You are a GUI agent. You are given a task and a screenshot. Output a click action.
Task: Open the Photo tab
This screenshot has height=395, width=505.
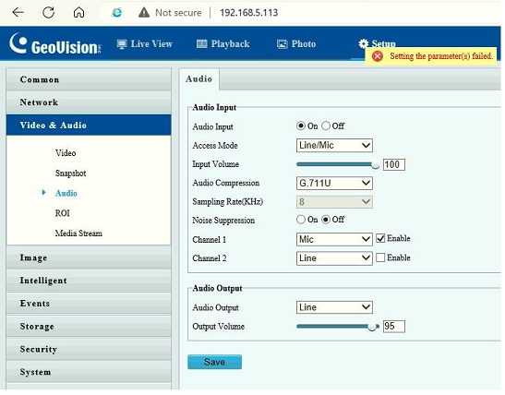[296, 43]
